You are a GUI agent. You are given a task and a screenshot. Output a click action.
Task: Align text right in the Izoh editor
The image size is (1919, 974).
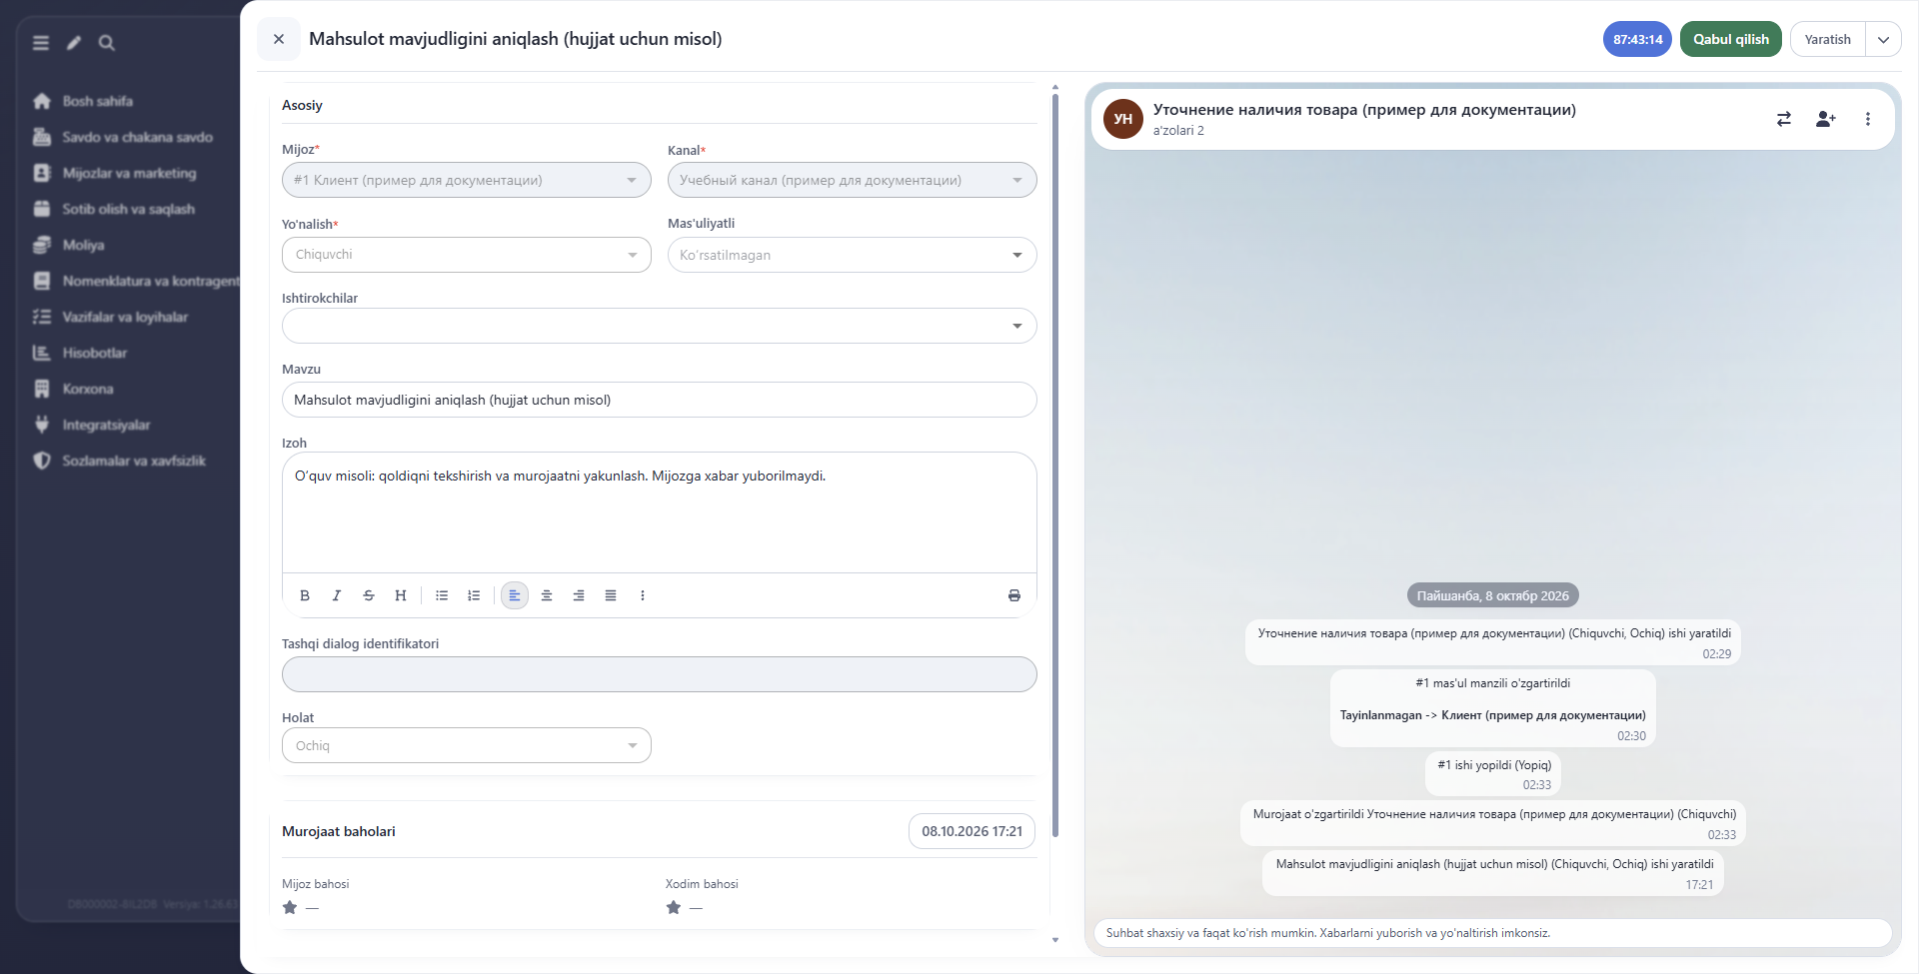[579, 595]
